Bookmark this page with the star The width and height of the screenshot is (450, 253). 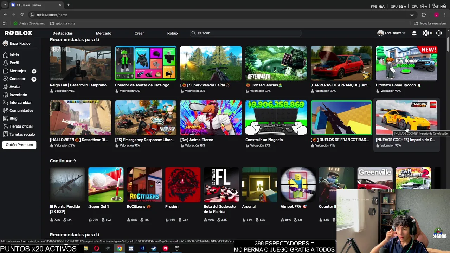[x=412, y=15]
